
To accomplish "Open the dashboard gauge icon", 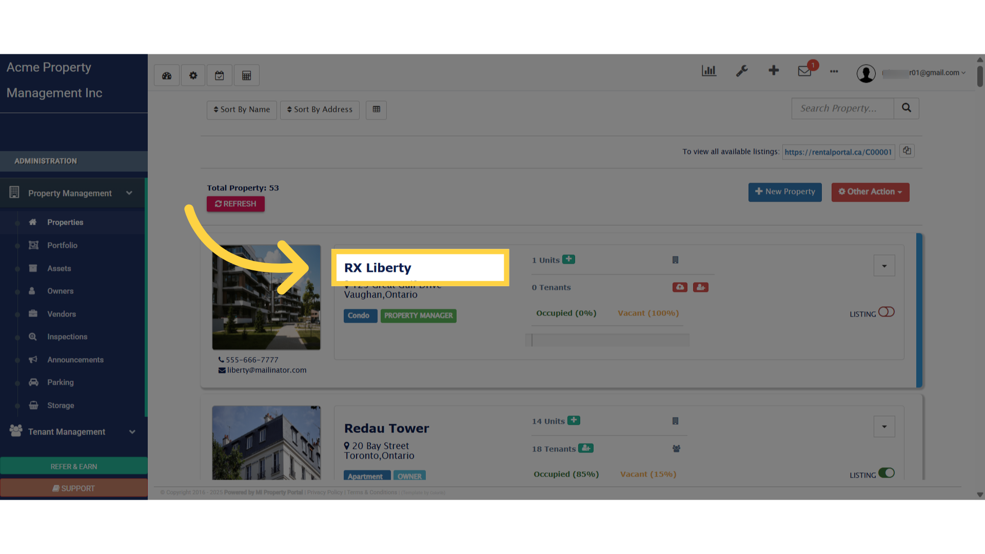I will point(167,75).
